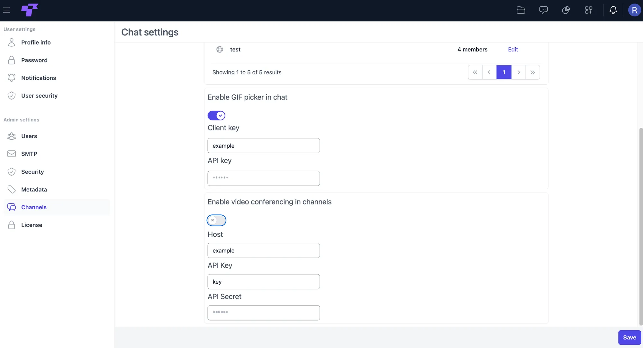Click the 'test' channel name
The image size is (643, 348).
235,49
